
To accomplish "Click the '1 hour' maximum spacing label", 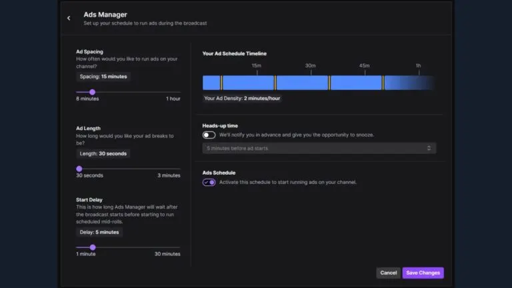I will 173,99.
